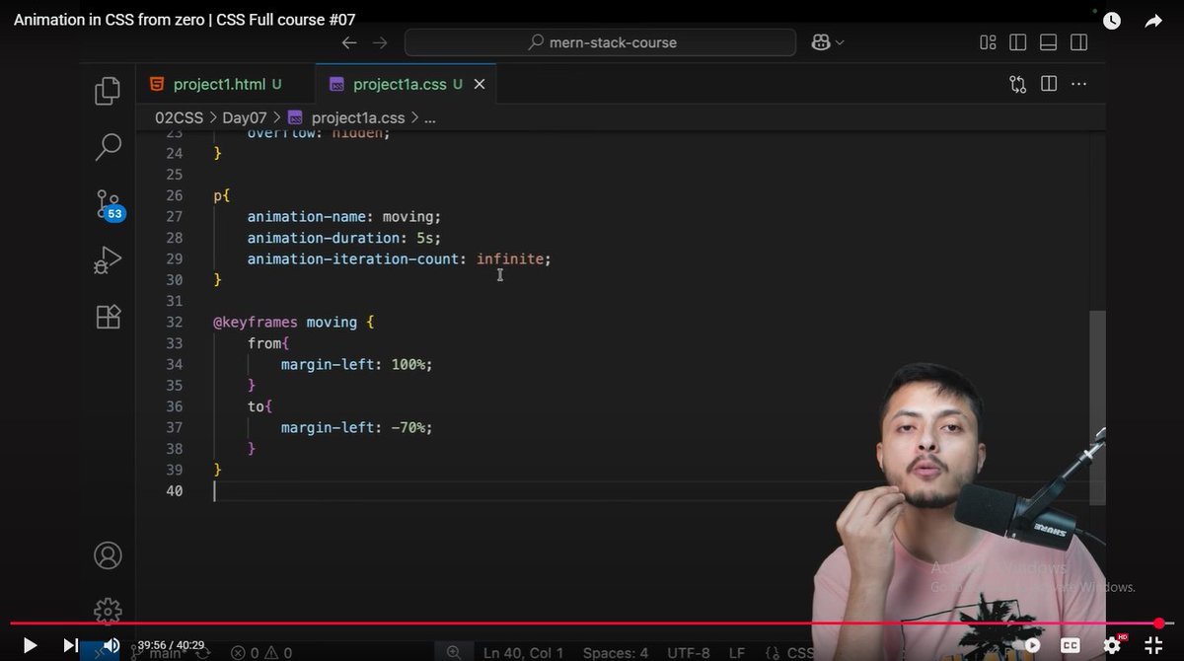Image resolution: width=1184 pixels, height=661 pixels.
Task: Click the red video progress bar
Action: click(592, 624)
